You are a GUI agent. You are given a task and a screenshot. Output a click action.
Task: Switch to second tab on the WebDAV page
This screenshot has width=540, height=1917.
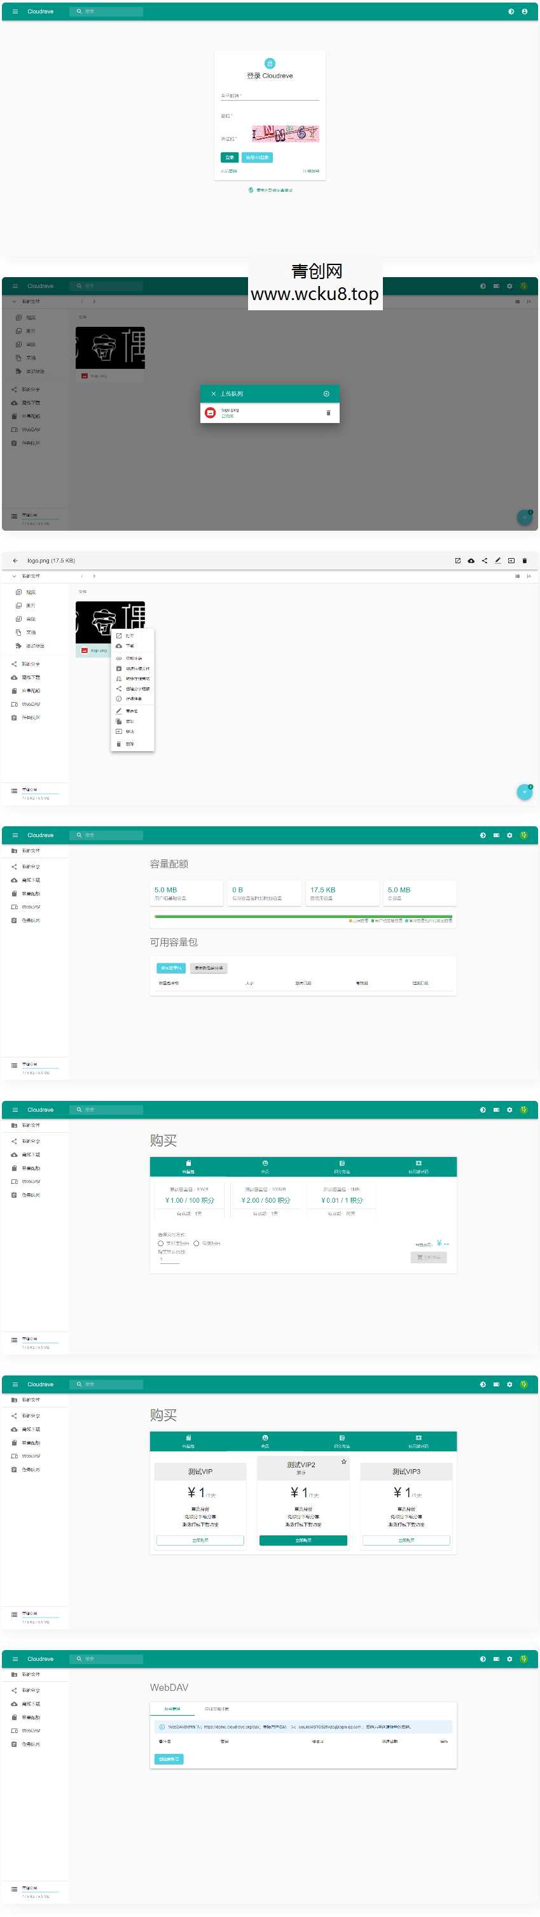[217, 1709]
